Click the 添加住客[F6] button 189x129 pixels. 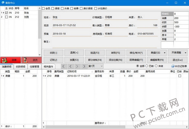116,60
